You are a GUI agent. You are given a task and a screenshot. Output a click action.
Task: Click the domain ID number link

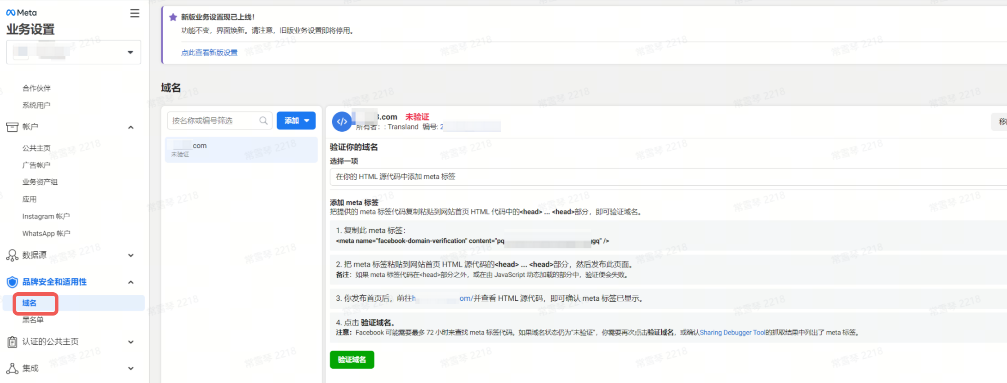point(470,127)
